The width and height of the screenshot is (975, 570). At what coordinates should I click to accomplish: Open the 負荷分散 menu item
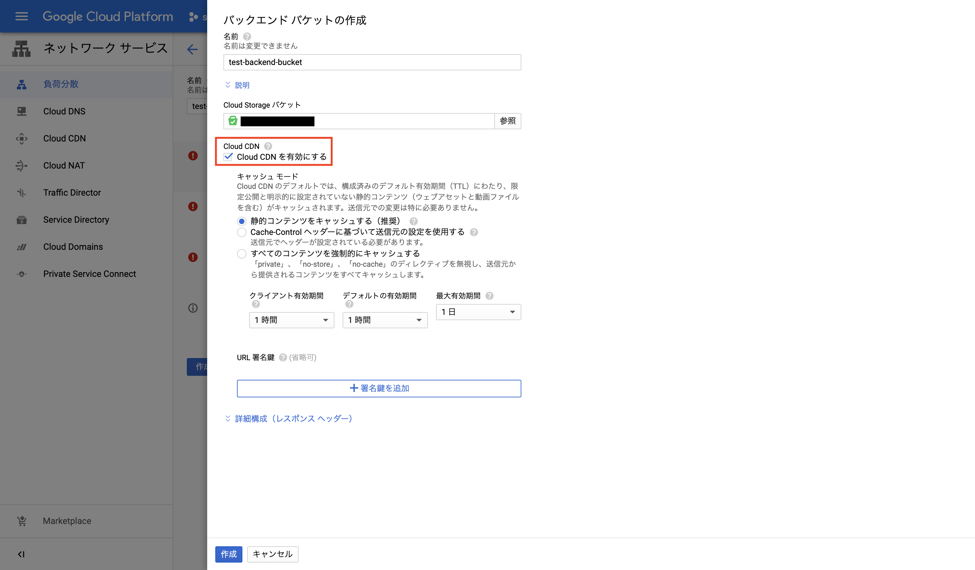pos(61,84)
